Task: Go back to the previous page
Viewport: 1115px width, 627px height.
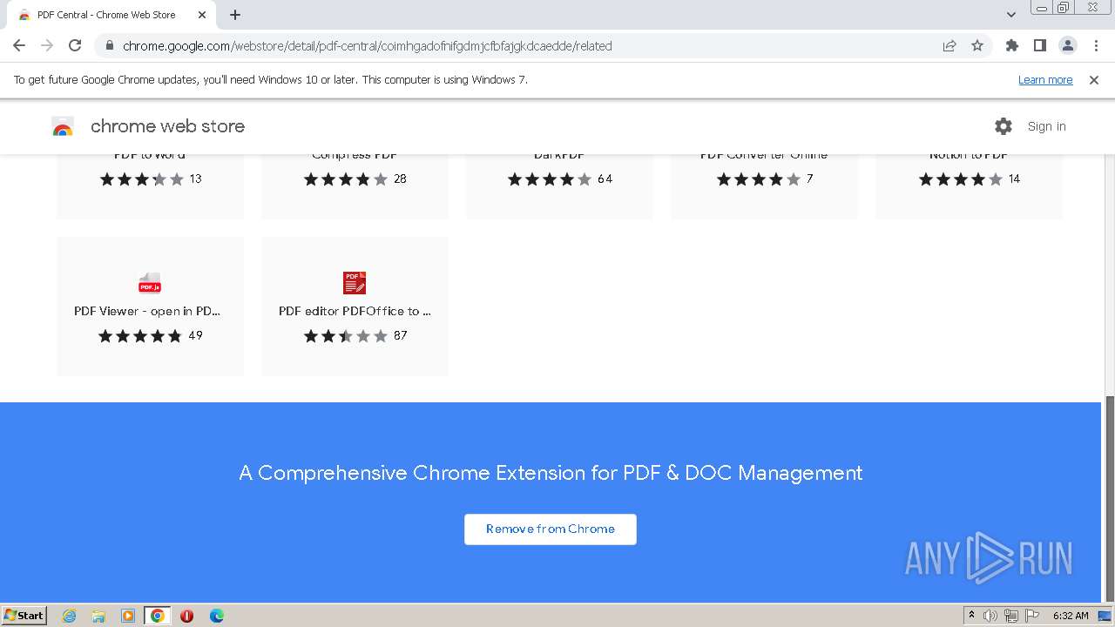Action: [19, 45]
